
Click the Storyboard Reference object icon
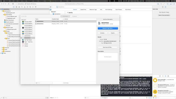coord(155,86)
